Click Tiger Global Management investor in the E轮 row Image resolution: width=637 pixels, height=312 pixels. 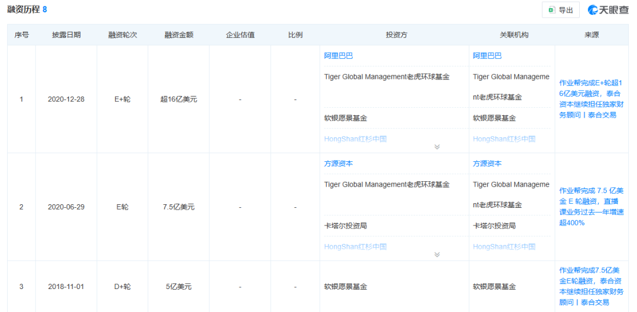coord(387,184)
